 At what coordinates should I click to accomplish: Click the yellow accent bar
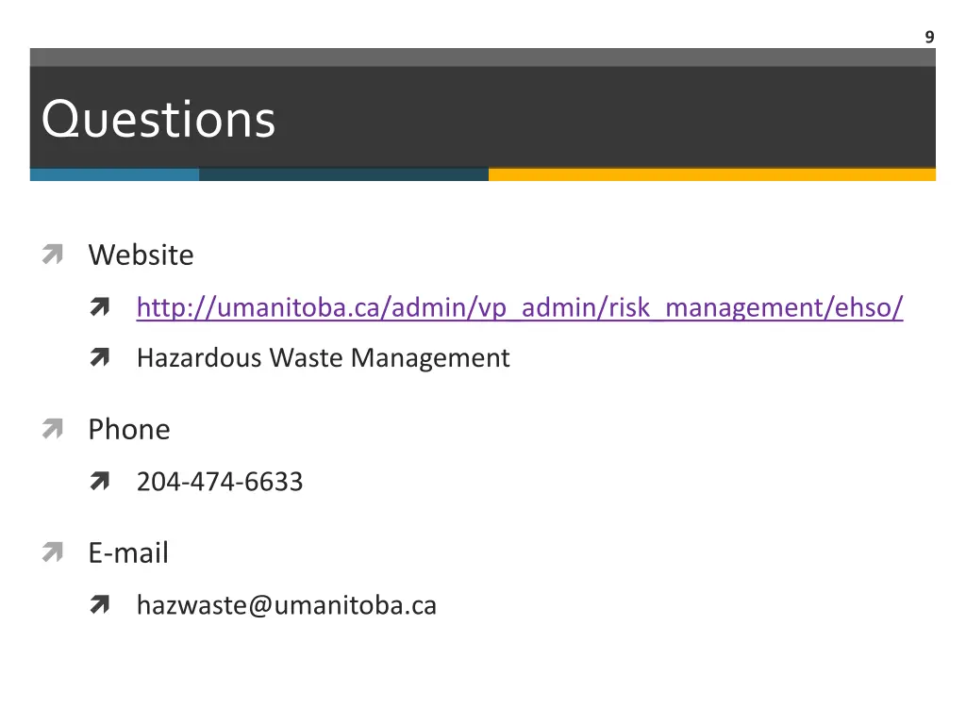[x=711, y=174]
